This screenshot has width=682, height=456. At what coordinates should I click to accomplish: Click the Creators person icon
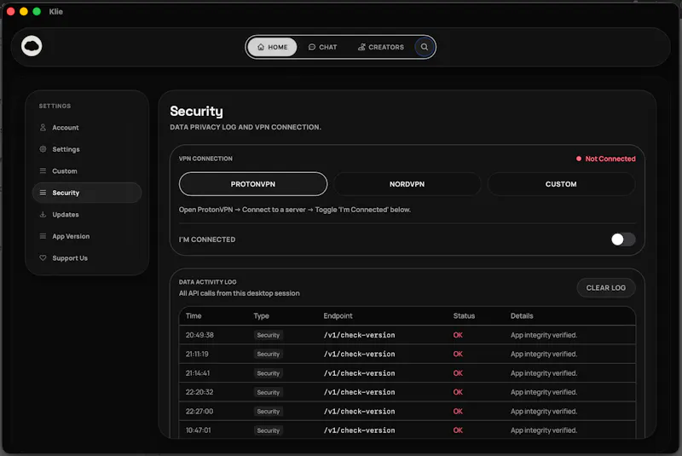click(361, 47)
